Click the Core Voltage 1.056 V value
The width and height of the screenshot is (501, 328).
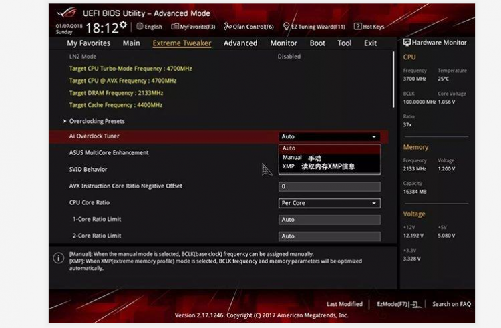click(x=446, y=102)
